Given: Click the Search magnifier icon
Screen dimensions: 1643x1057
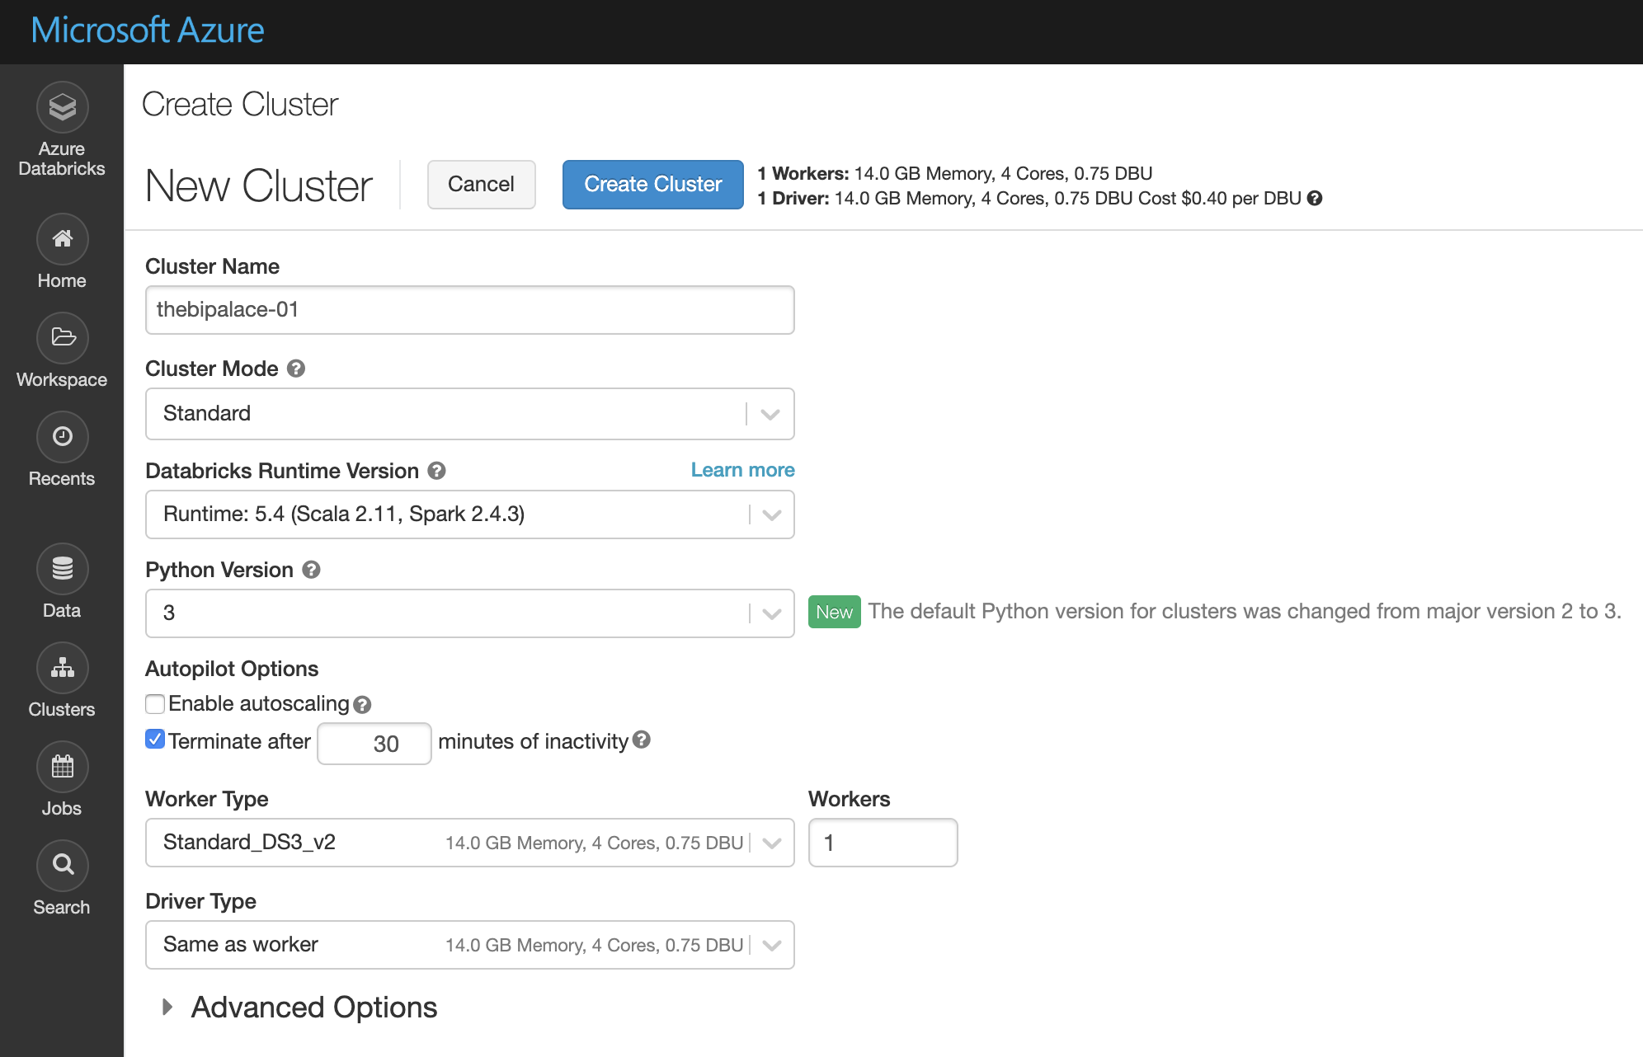Looking at the screenshot, I should 62,865.
